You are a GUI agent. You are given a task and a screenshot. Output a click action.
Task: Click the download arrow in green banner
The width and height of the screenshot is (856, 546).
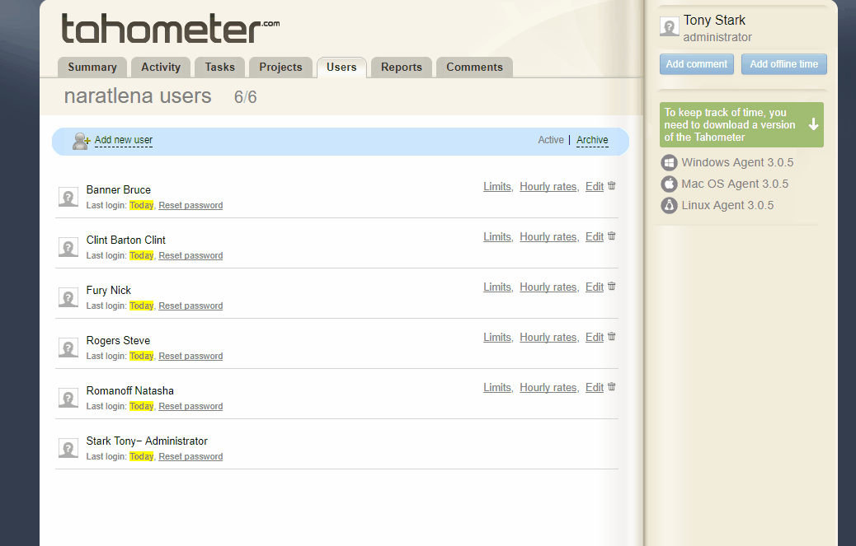click(x=813, y=124)
